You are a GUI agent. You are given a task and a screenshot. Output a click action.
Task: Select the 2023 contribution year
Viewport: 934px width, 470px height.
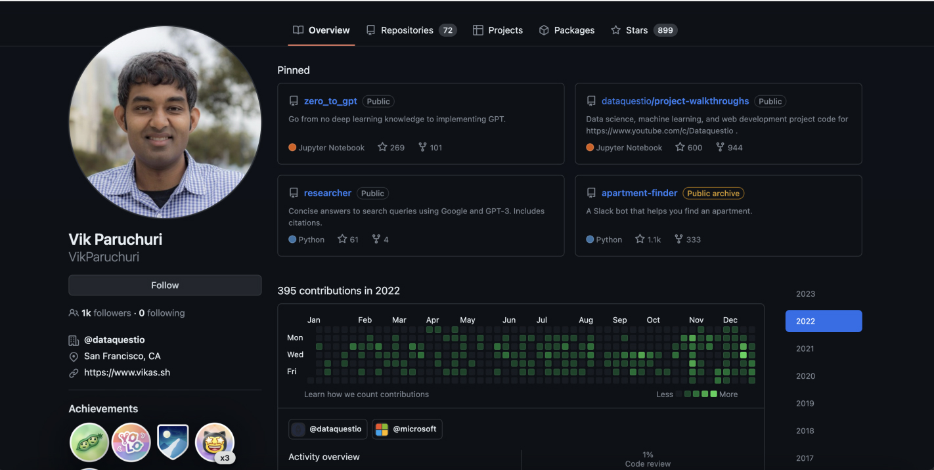[805, 294]
